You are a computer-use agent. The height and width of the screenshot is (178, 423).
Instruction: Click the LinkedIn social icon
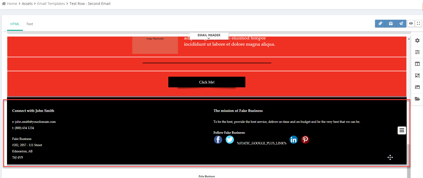(294, 140)
